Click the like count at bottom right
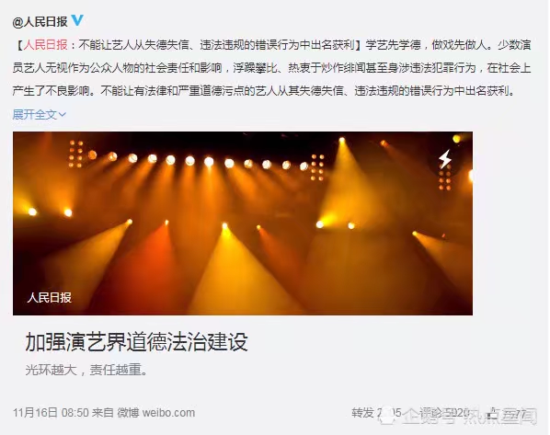The image size is (550, 435). click(510, 413)
